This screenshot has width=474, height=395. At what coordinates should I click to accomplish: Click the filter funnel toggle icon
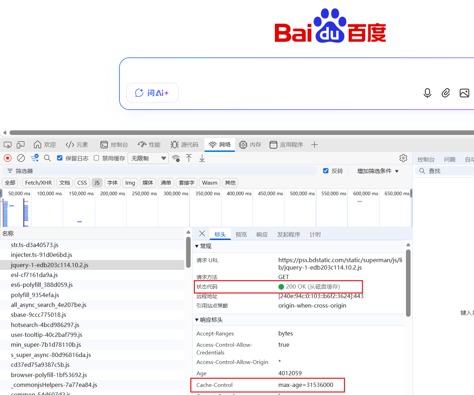35,158
